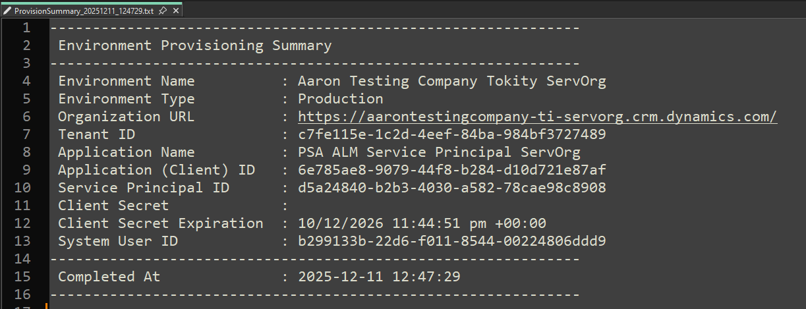Click the Tenant ID GUID value
The height and width of the screenshot is (309, 806).
coord(451,134)
